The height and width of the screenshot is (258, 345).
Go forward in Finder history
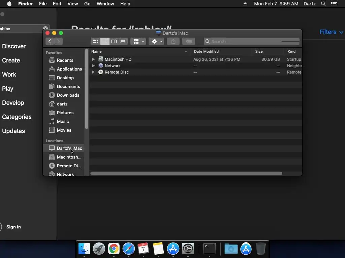pyautogui.click(x=58, y=41)
